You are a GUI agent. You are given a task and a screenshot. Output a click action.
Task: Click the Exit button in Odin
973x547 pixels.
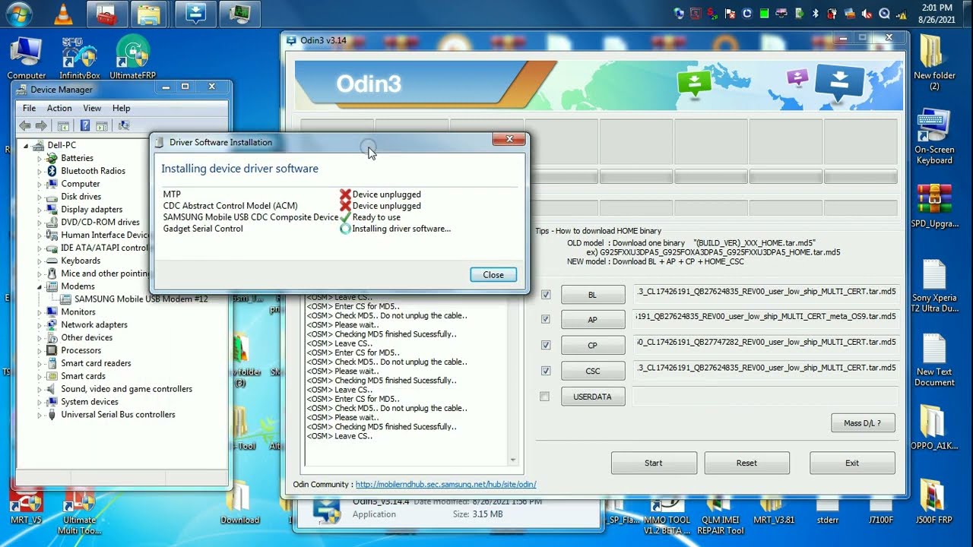[x=852, y=463]
